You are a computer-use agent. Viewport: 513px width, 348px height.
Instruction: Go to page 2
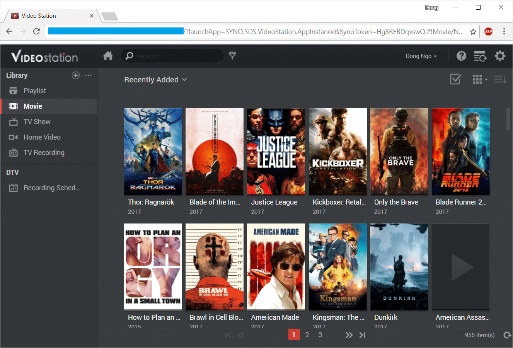pos(307,335)
